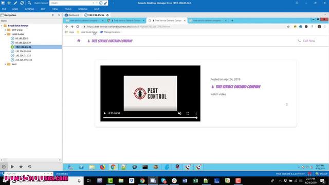
Task: Open the video player's three-dot options
Action: tap(196, 113)
